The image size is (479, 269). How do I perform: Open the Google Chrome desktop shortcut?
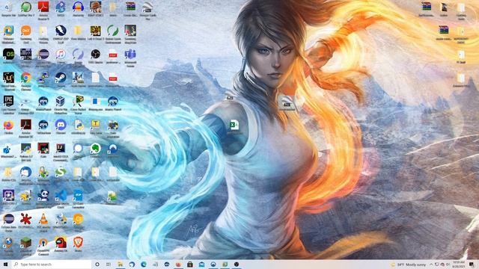click(26, 81)
